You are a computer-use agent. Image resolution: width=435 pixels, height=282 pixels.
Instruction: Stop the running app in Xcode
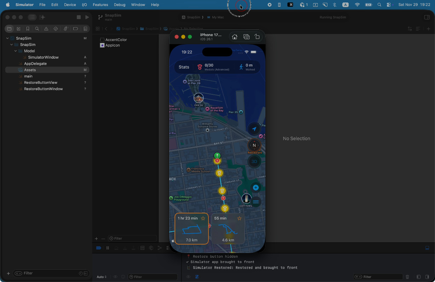[x=79, y=17]
